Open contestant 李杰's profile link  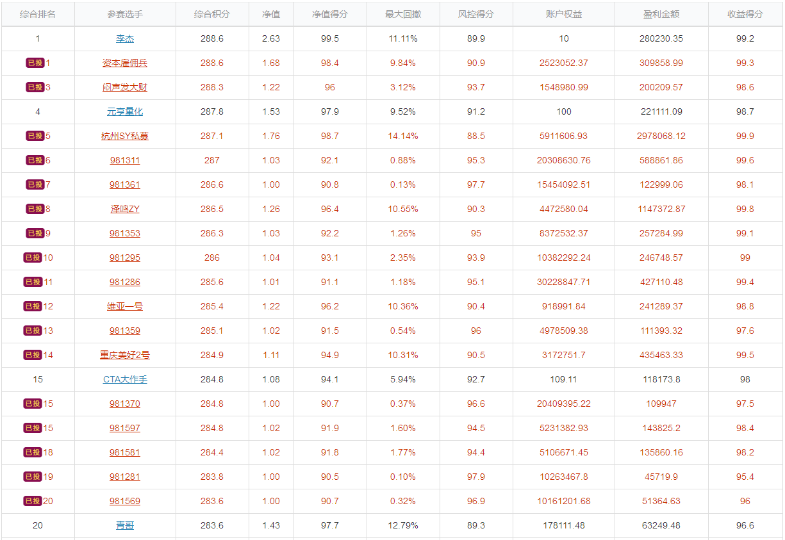[125, 38]
